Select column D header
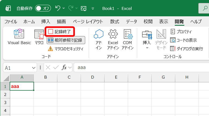This screenshot has height=116, width=209. pyautogui.click(x=92, y=78)
